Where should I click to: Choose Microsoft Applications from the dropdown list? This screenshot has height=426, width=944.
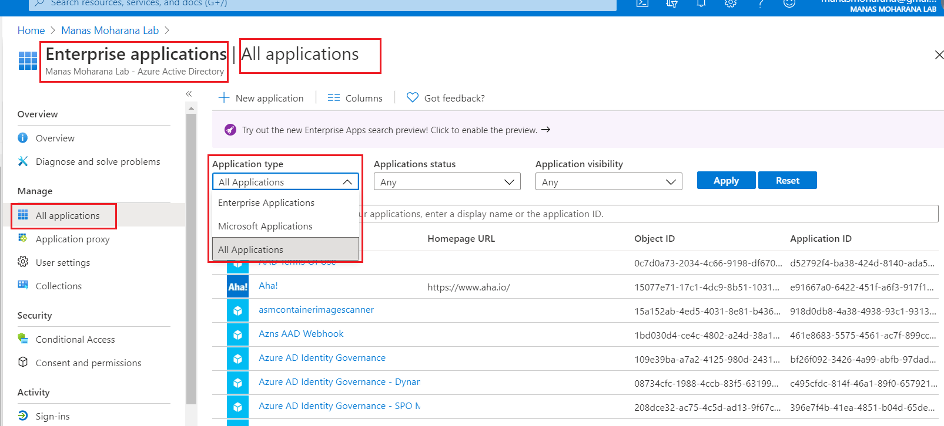point(286,226)
